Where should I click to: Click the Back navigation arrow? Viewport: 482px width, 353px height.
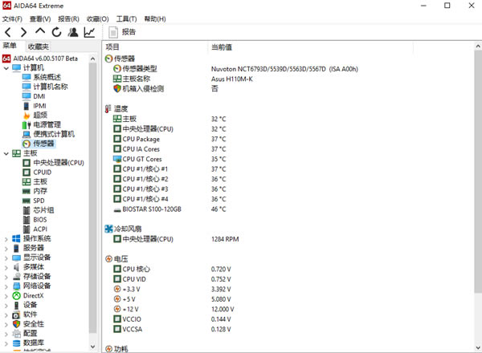[x=9, y=32]
